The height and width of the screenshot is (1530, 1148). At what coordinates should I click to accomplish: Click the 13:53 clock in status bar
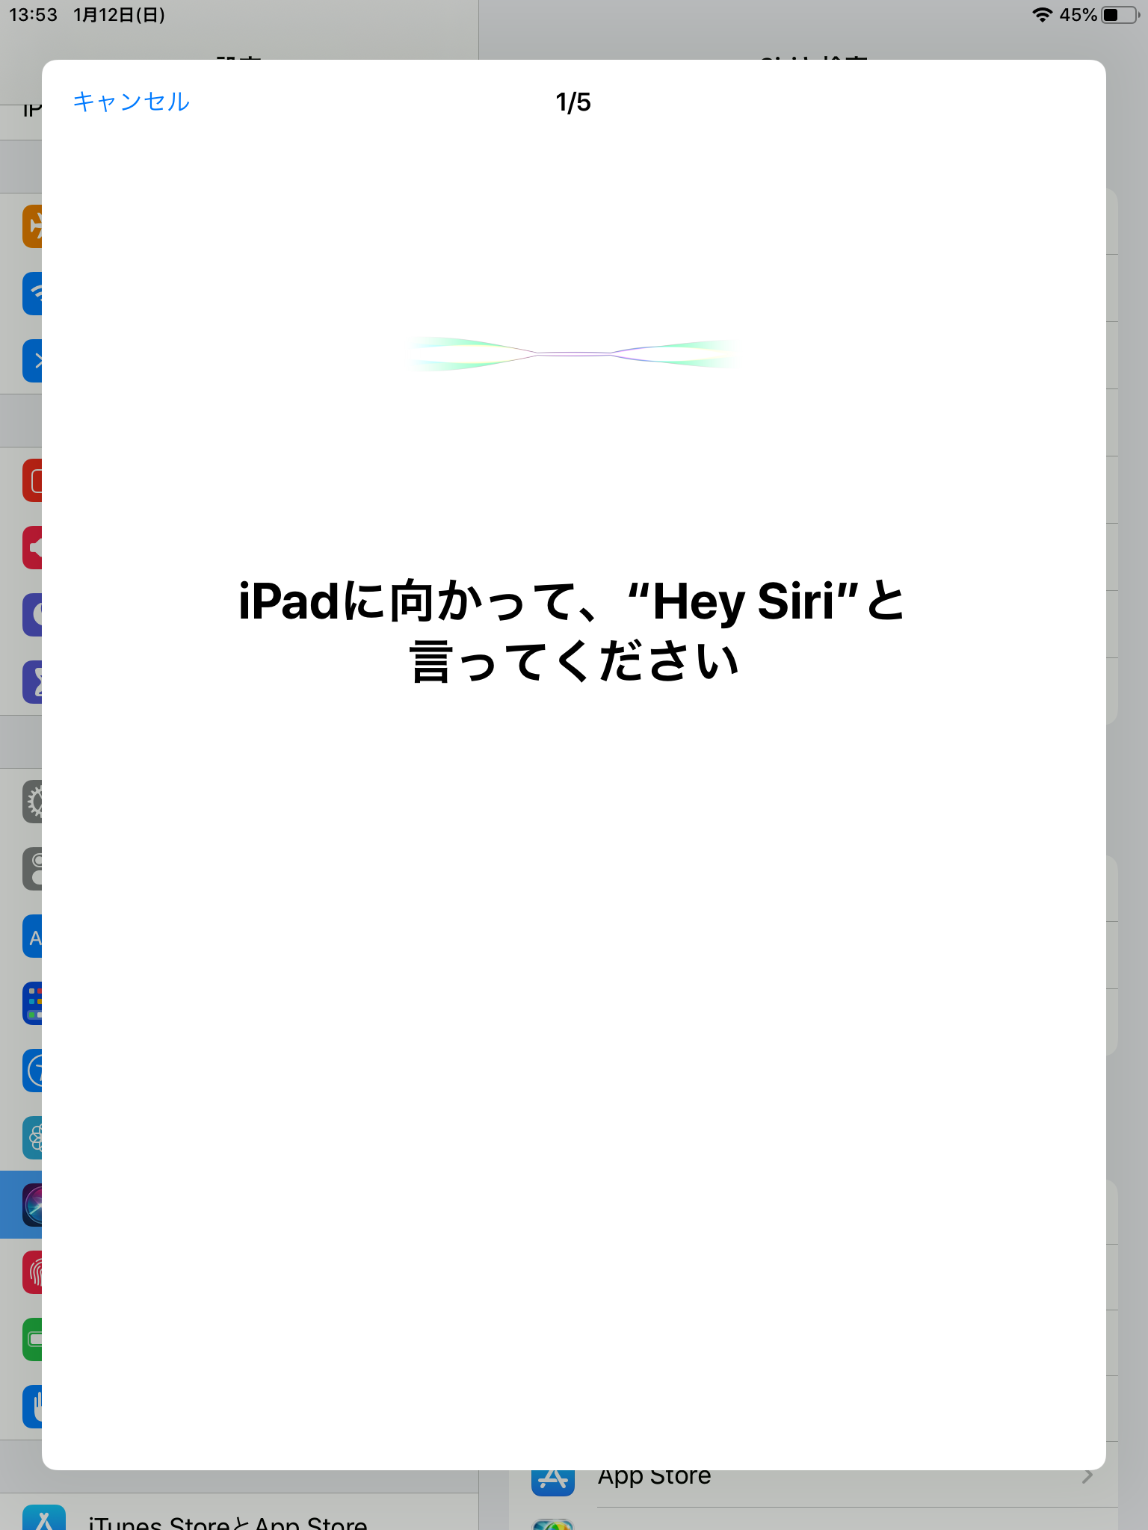(33, 15)
